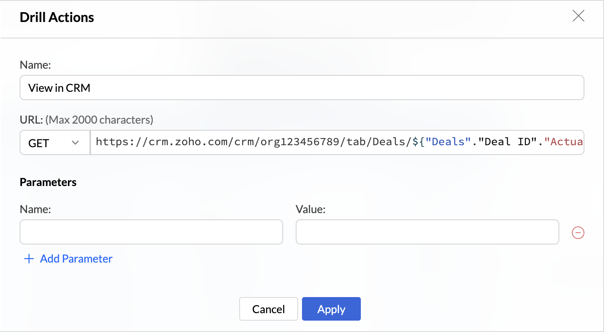Expand the method dropdown chevron arrow
This screenshot has height=332, width=604.
pyautogui.click(x=75, y=143)
